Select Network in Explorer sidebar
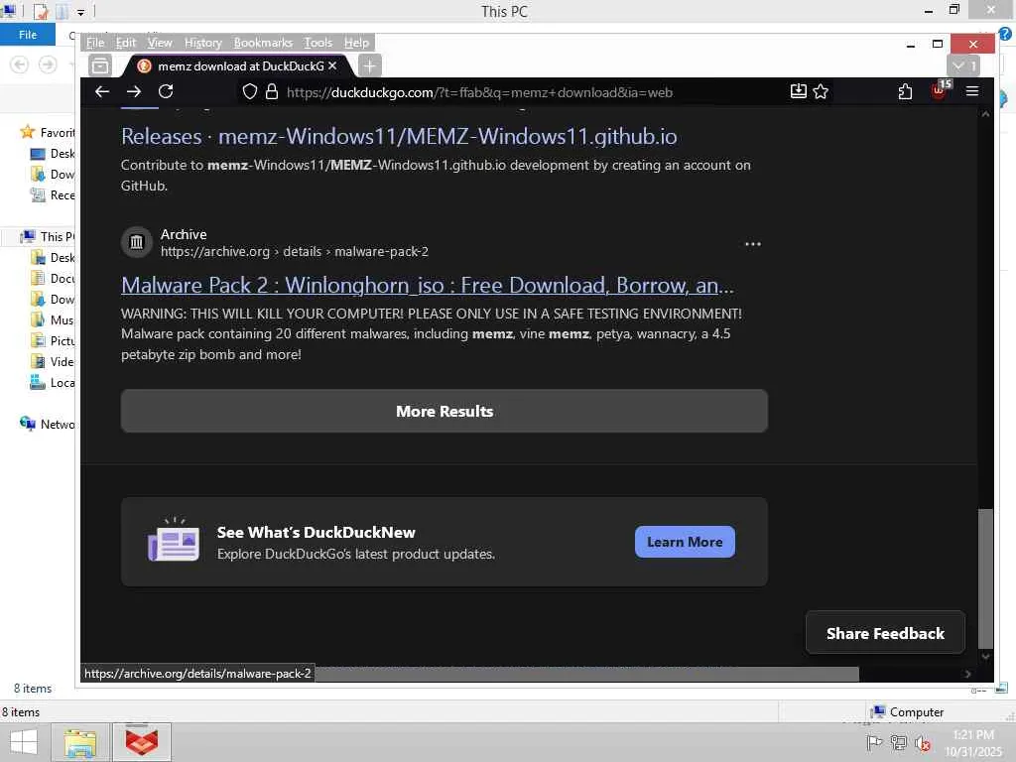Screen dimensions: 1016x762 48,424
